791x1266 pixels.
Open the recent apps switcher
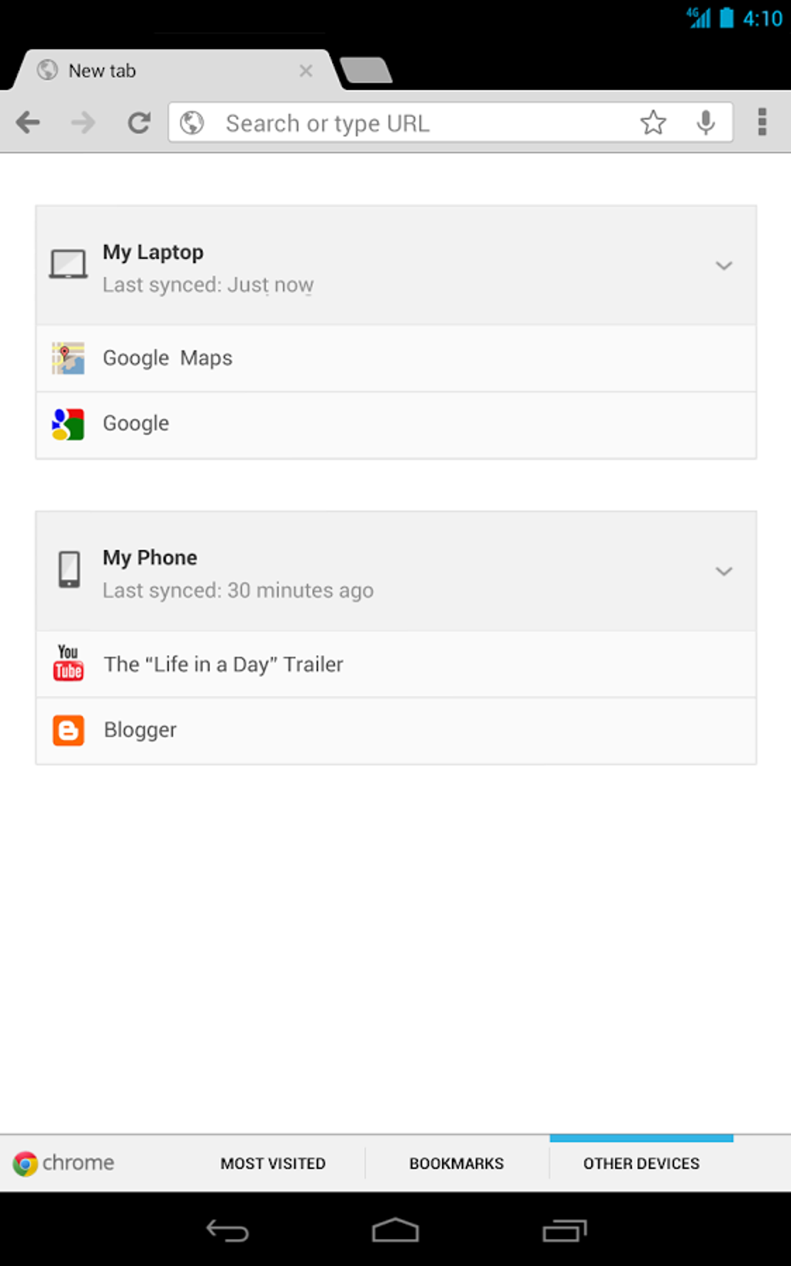[564, 1230]
